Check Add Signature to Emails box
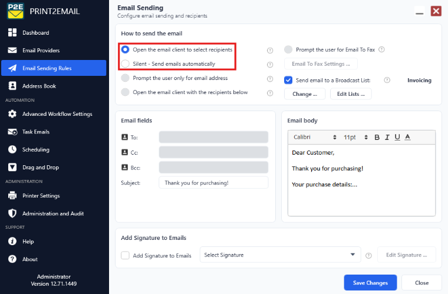The width and height of the screenshot is (448, 294). (x=125, y=255)
